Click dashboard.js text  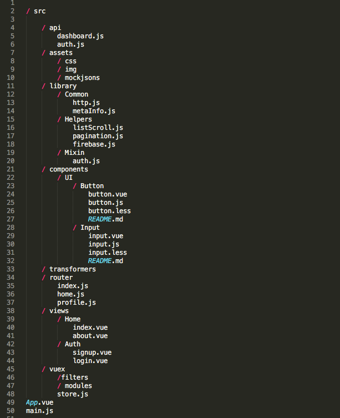[80, 36]
